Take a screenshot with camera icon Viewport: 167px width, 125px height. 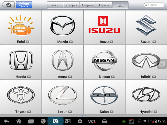coord(55,121)
